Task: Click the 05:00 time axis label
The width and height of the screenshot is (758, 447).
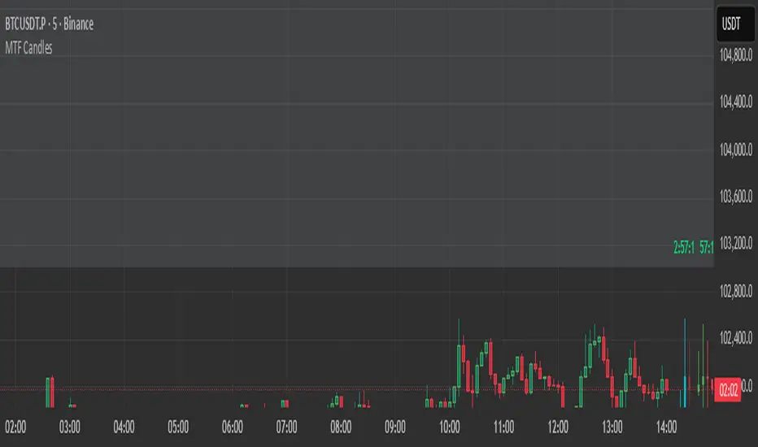Action: pos(178,427)
